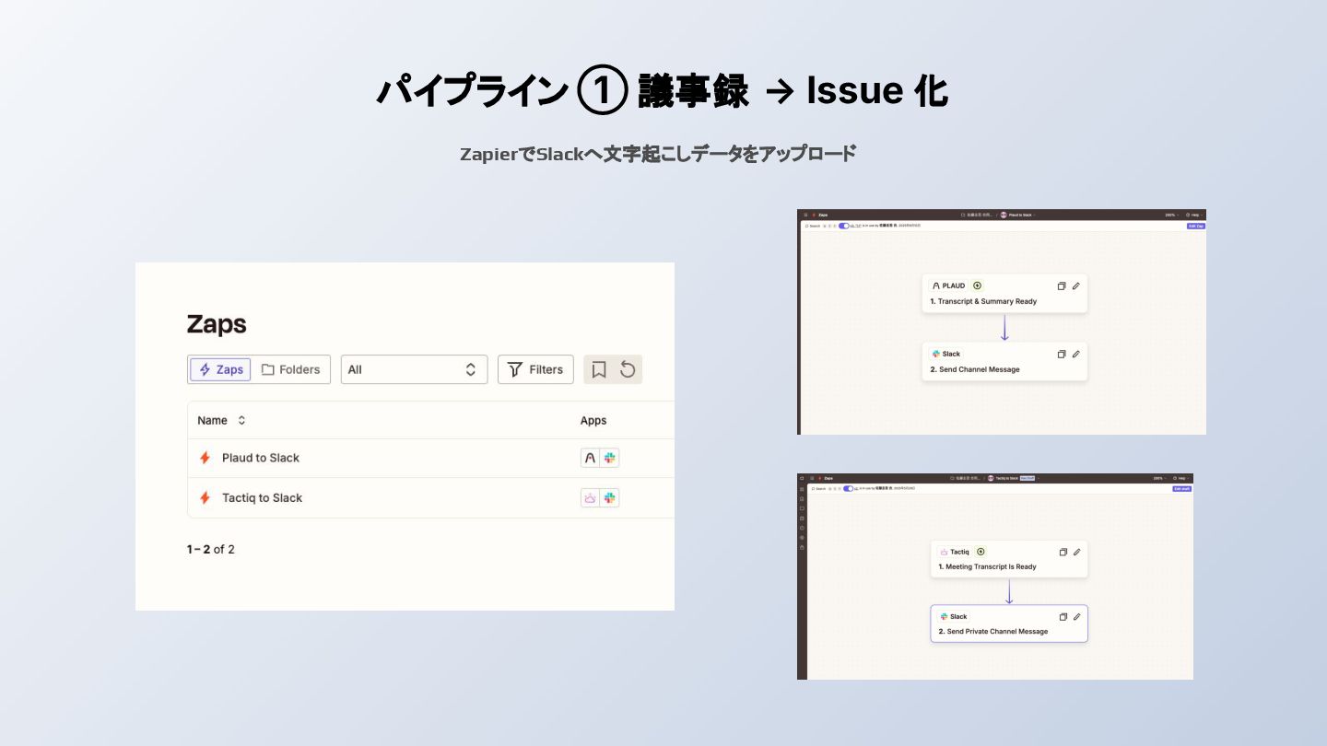Screen dimensions: 1327x746
Task: Click the Tactiq app icon in Apps column
Action: 590,498
